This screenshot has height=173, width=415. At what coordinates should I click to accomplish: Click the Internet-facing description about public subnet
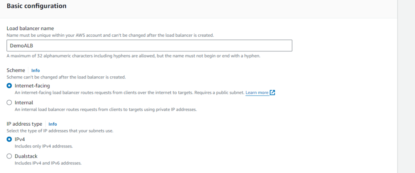click(x=129, y=93)
